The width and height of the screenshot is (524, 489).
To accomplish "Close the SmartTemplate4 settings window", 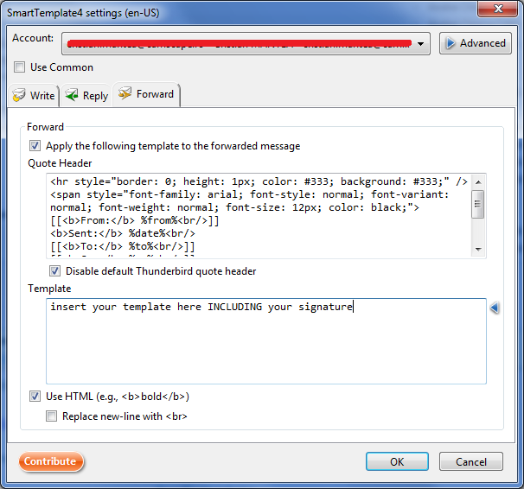I will 497,9.
